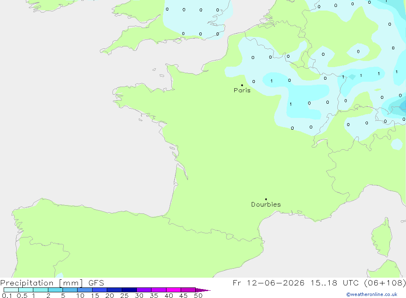Click the 'Precipitation [mm] GFS' title text
The image size is (406, 298).
coord(52,283)
